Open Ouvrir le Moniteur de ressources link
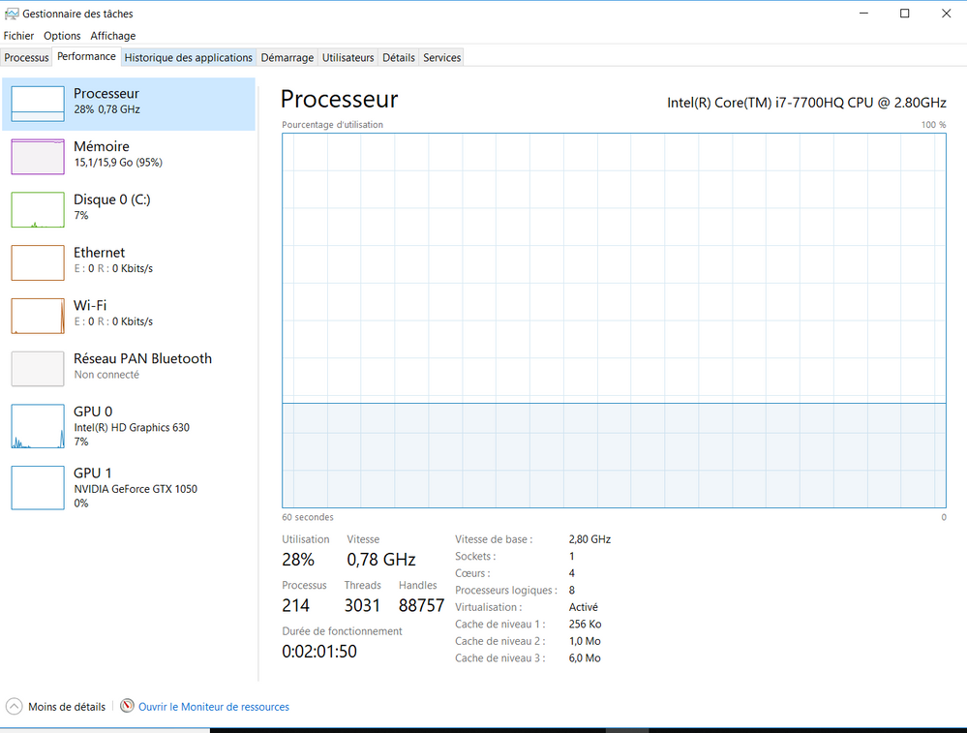The image size is (967, 733). pos(213,707)
